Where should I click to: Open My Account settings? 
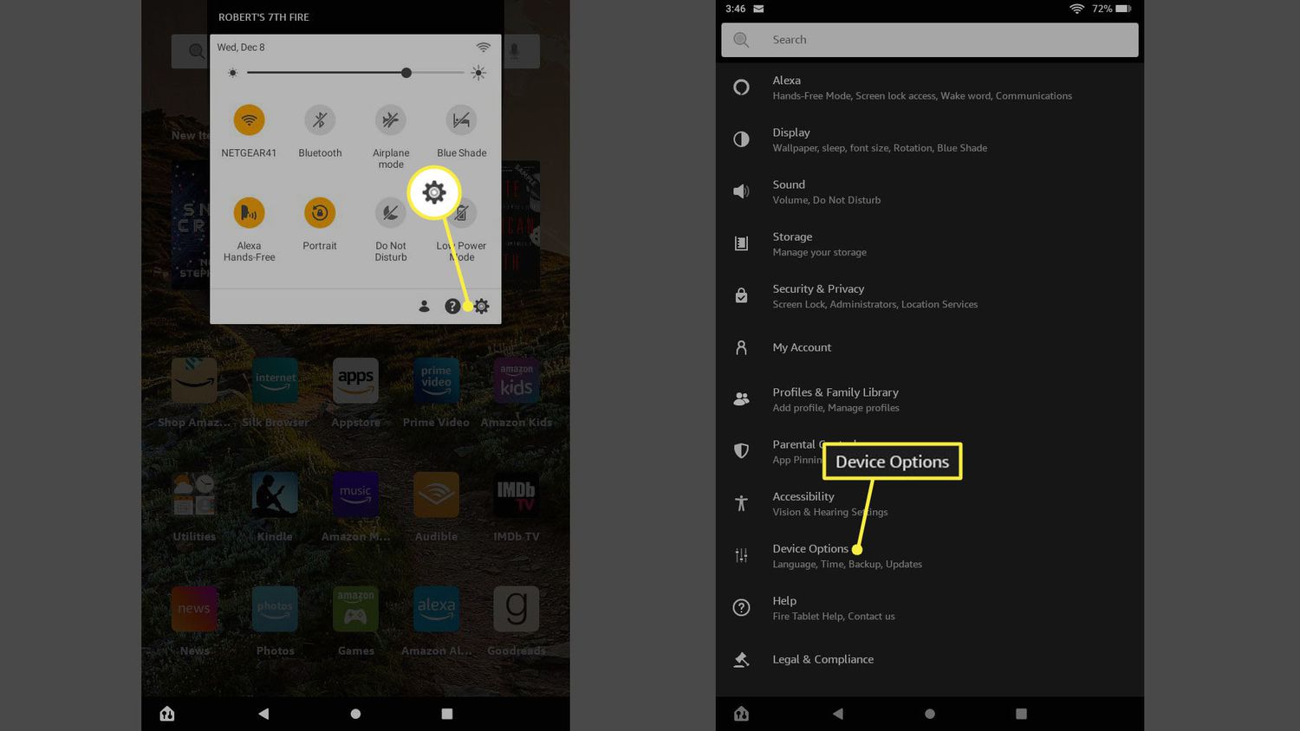pyautogui.click(x=930, y=347)
